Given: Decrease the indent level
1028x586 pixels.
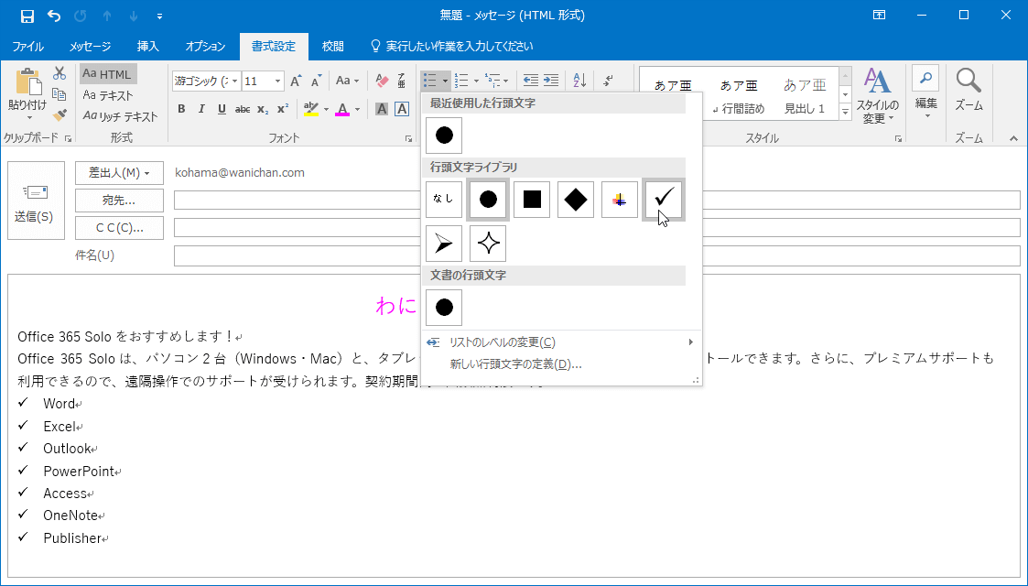Looking at the screenshot, I should [530, 81].
